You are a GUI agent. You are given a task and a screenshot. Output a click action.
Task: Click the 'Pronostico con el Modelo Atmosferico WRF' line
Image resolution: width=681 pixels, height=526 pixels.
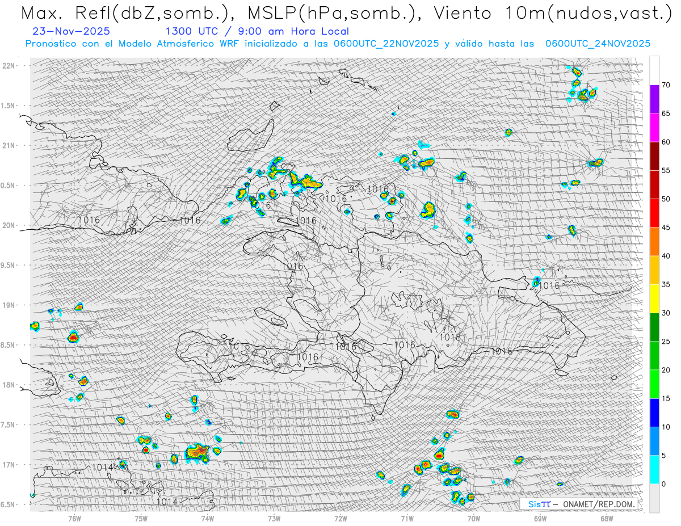[x=338, y=44]
